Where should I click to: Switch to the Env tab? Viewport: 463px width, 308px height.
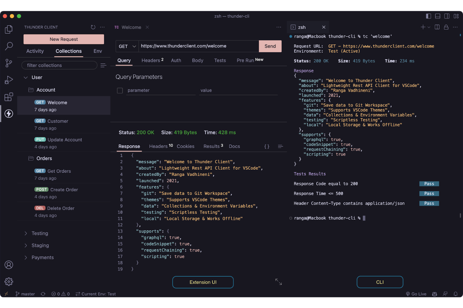pos(98,51)
